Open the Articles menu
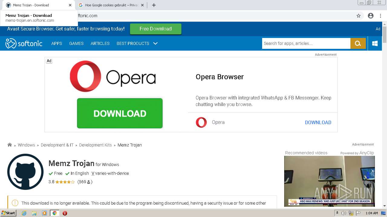 (100, 43)
